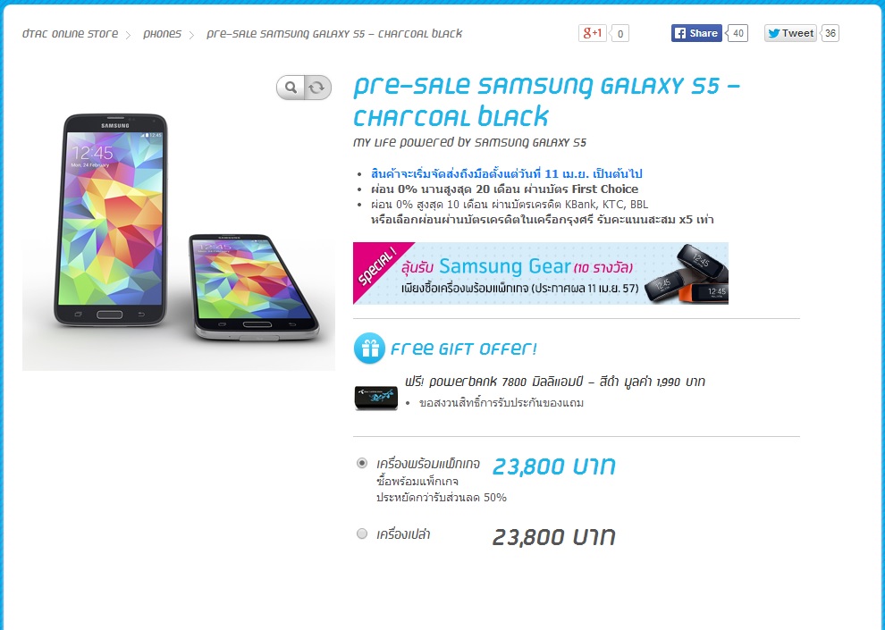This screenshot has height=630, width=885.
Task: Select the เครื่องพร้อมแพ็กเกจ radio option
Action: 362,463
